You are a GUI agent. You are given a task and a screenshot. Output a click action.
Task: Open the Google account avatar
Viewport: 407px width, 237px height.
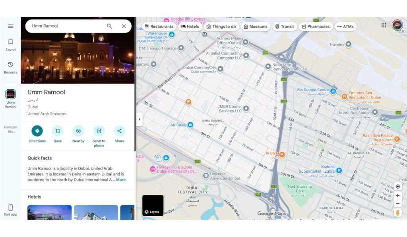397,25
